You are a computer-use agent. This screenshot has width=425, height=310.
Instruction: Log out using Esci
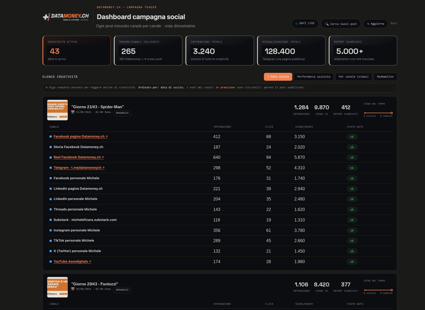pyautogui.click(x=394, y=23)
